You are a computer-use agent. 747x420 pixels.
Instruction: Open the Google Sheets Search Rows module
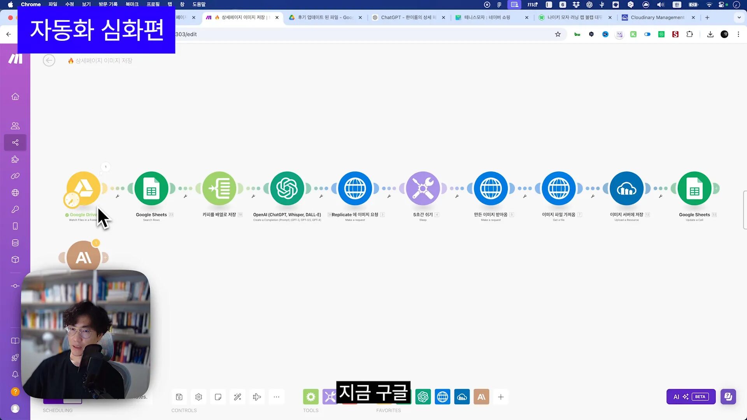(151, 188)
